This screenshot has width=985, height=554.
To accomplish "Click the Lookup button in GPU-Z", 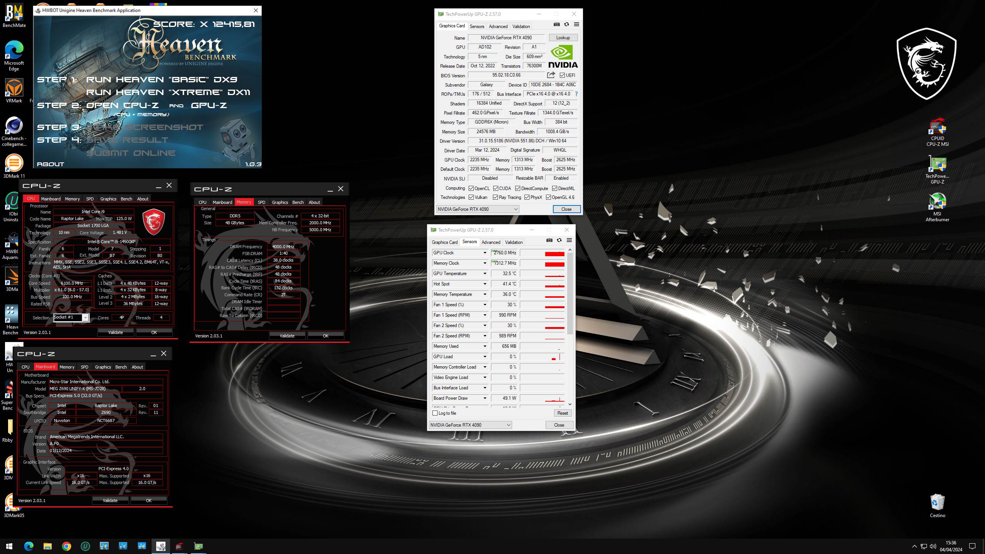I will click(x=563, y=38).
